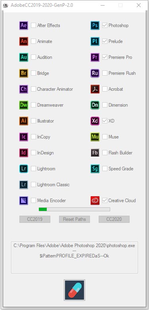This screenshot has height=310, width=149.
Task: Click the Audition Au icon
Action: click(24, 57)
